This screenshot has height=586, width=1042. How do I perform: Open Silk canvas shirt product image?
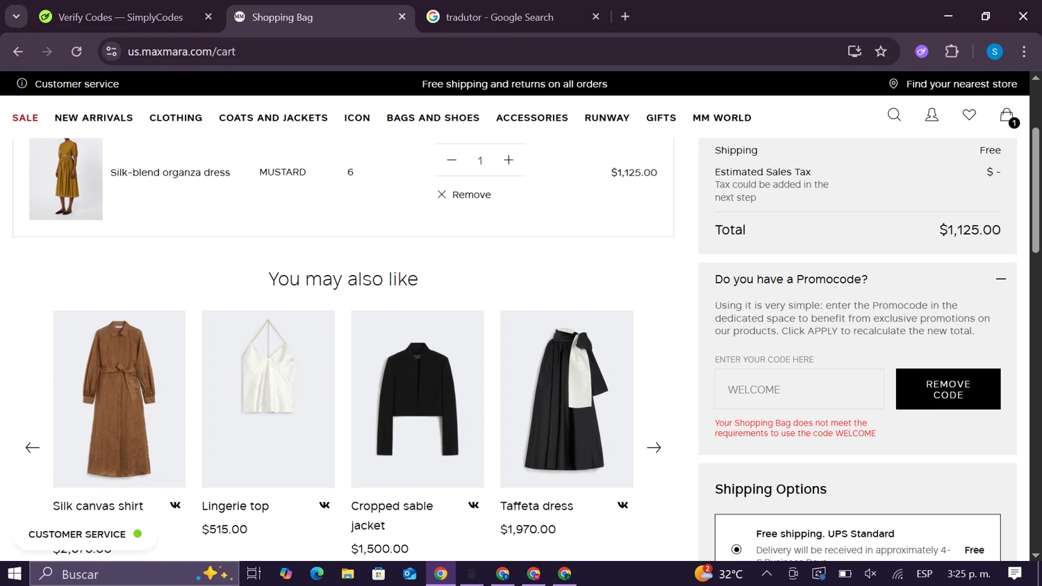click(119, 399)
